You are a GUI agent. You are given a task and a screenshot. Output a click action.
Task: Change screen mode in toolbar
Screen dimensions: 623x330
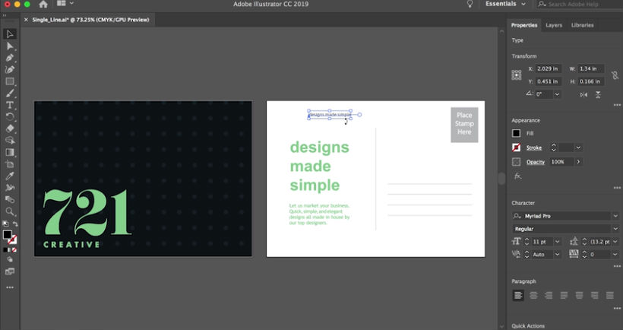10,272
